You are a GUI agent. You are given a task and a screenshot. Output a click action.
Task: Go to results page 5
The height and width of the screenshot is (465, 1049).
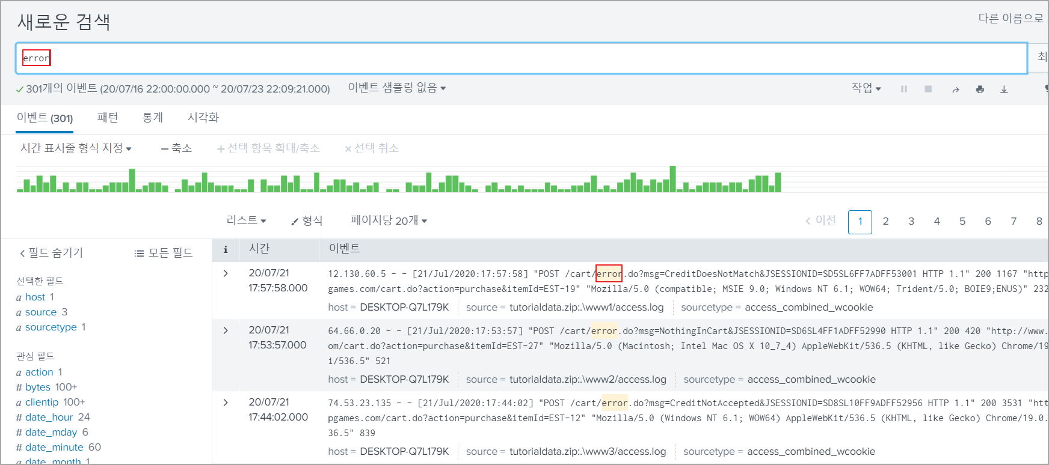click(x=962, y=221)
